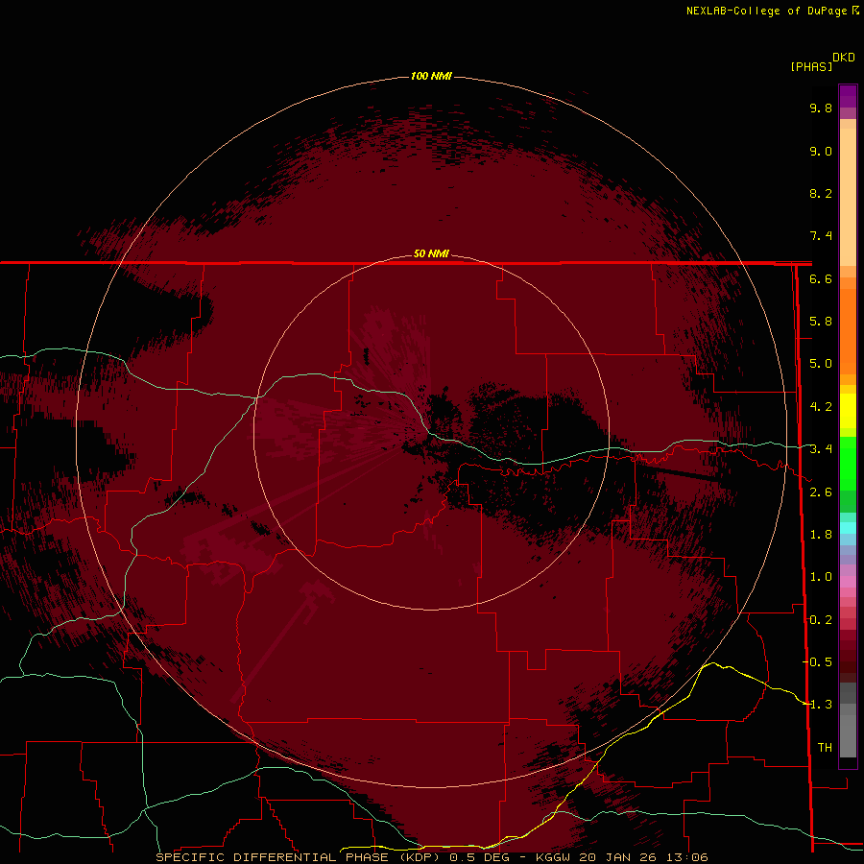864x864 pixels.
Task: Select the bright green band of the color bar
Action: click(848, 463)
